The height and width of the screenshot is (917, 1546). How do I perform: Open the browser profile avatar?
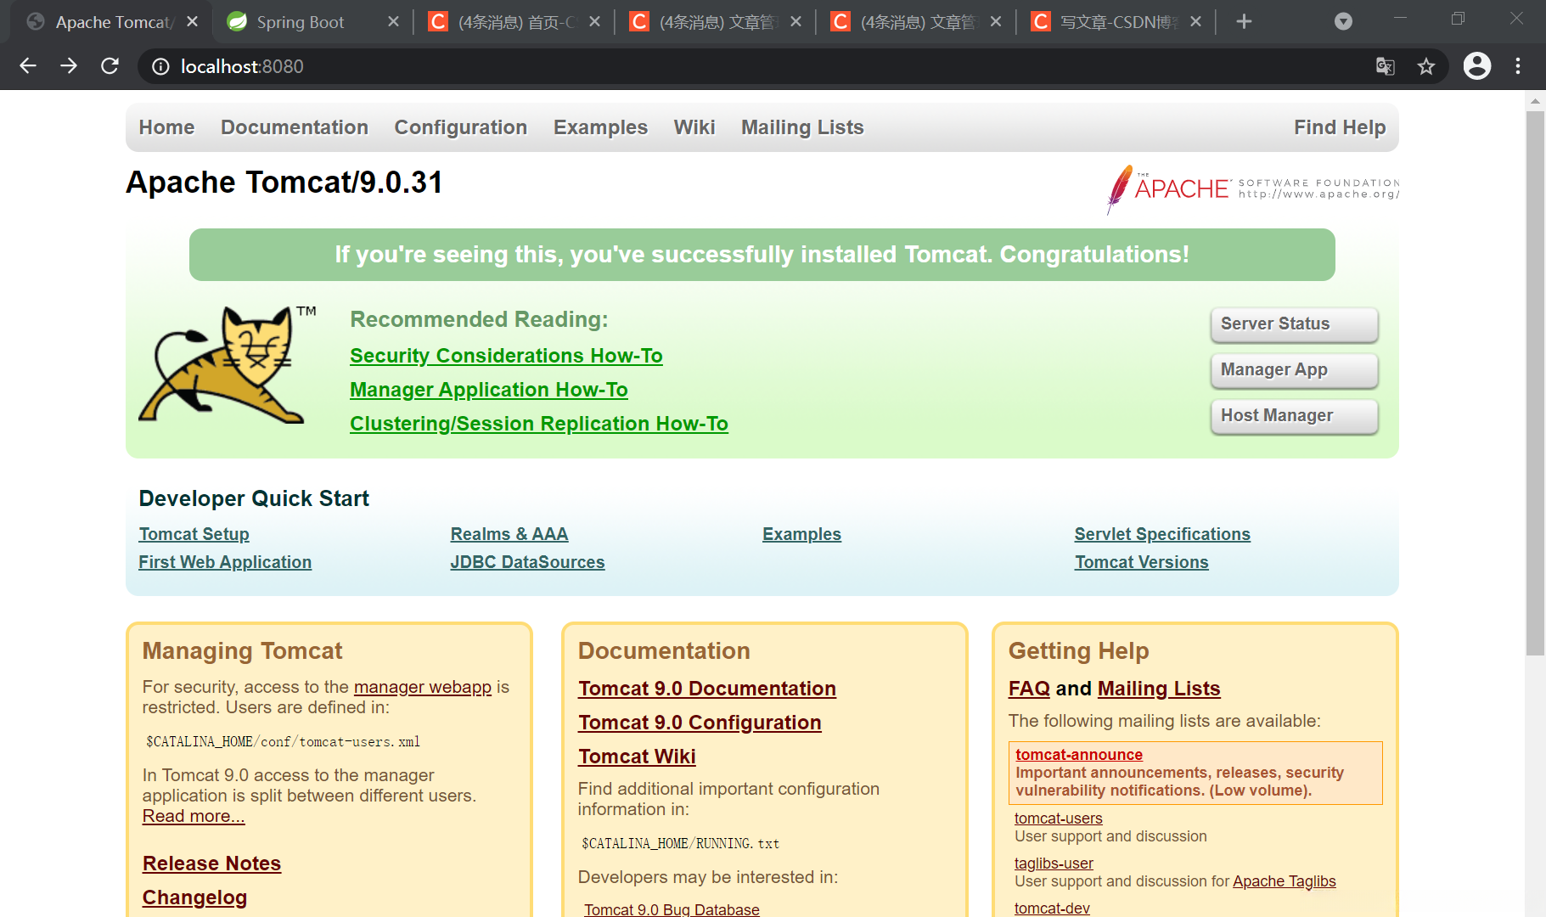pos(1477,65)
